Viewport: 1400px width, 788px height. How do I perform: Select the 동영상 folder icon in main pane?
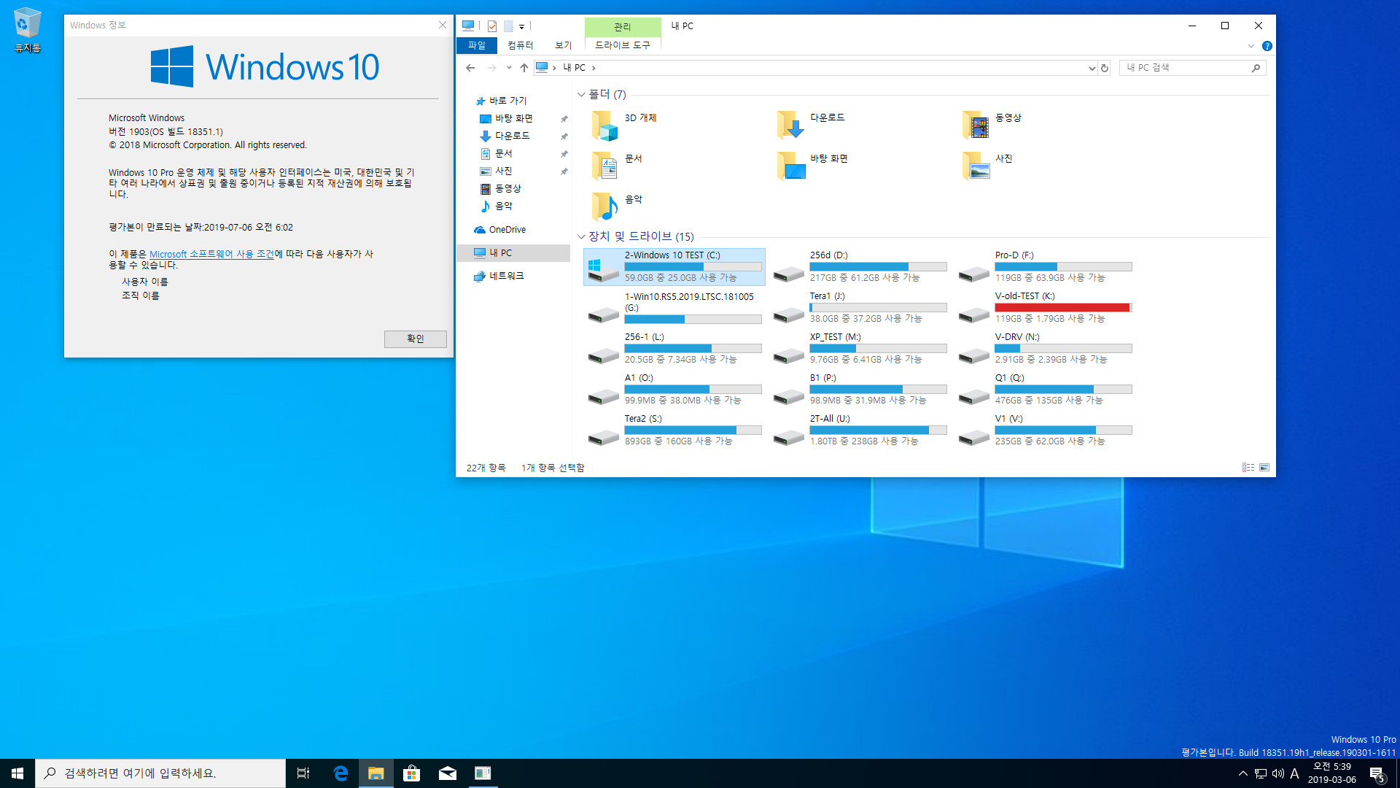click(x=975, y=125)
